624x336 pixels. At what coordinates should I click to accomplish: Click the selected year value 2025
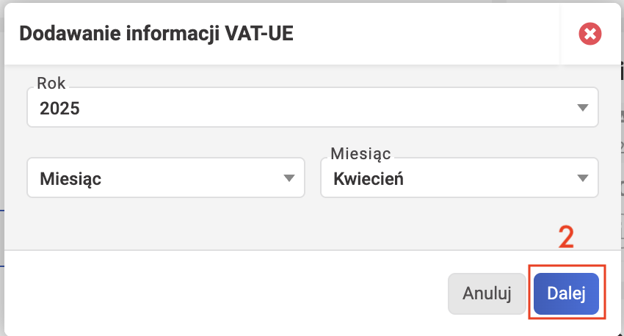click(x=59, y=109)
